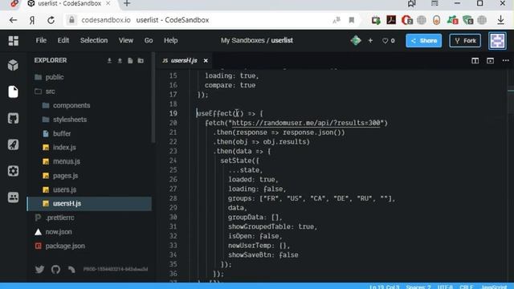
Task: Open Live collaboration icon in sidebar
Action: [13, 197]
